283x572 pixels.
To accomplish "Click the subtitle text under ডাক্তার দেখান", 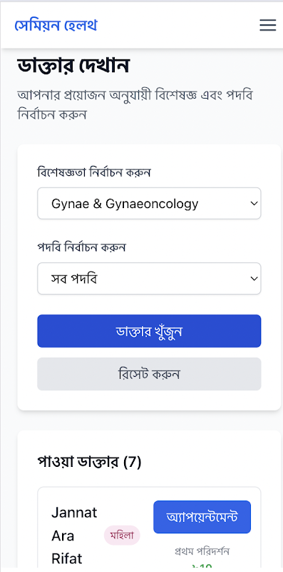I will [x=135, y=105].
